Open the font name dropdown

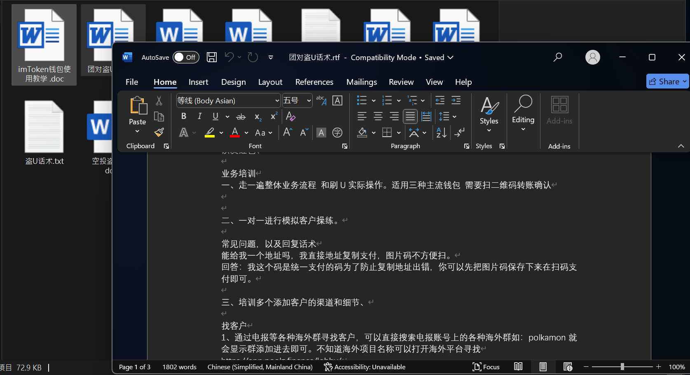pyautogui.click(x=277, y=101)
